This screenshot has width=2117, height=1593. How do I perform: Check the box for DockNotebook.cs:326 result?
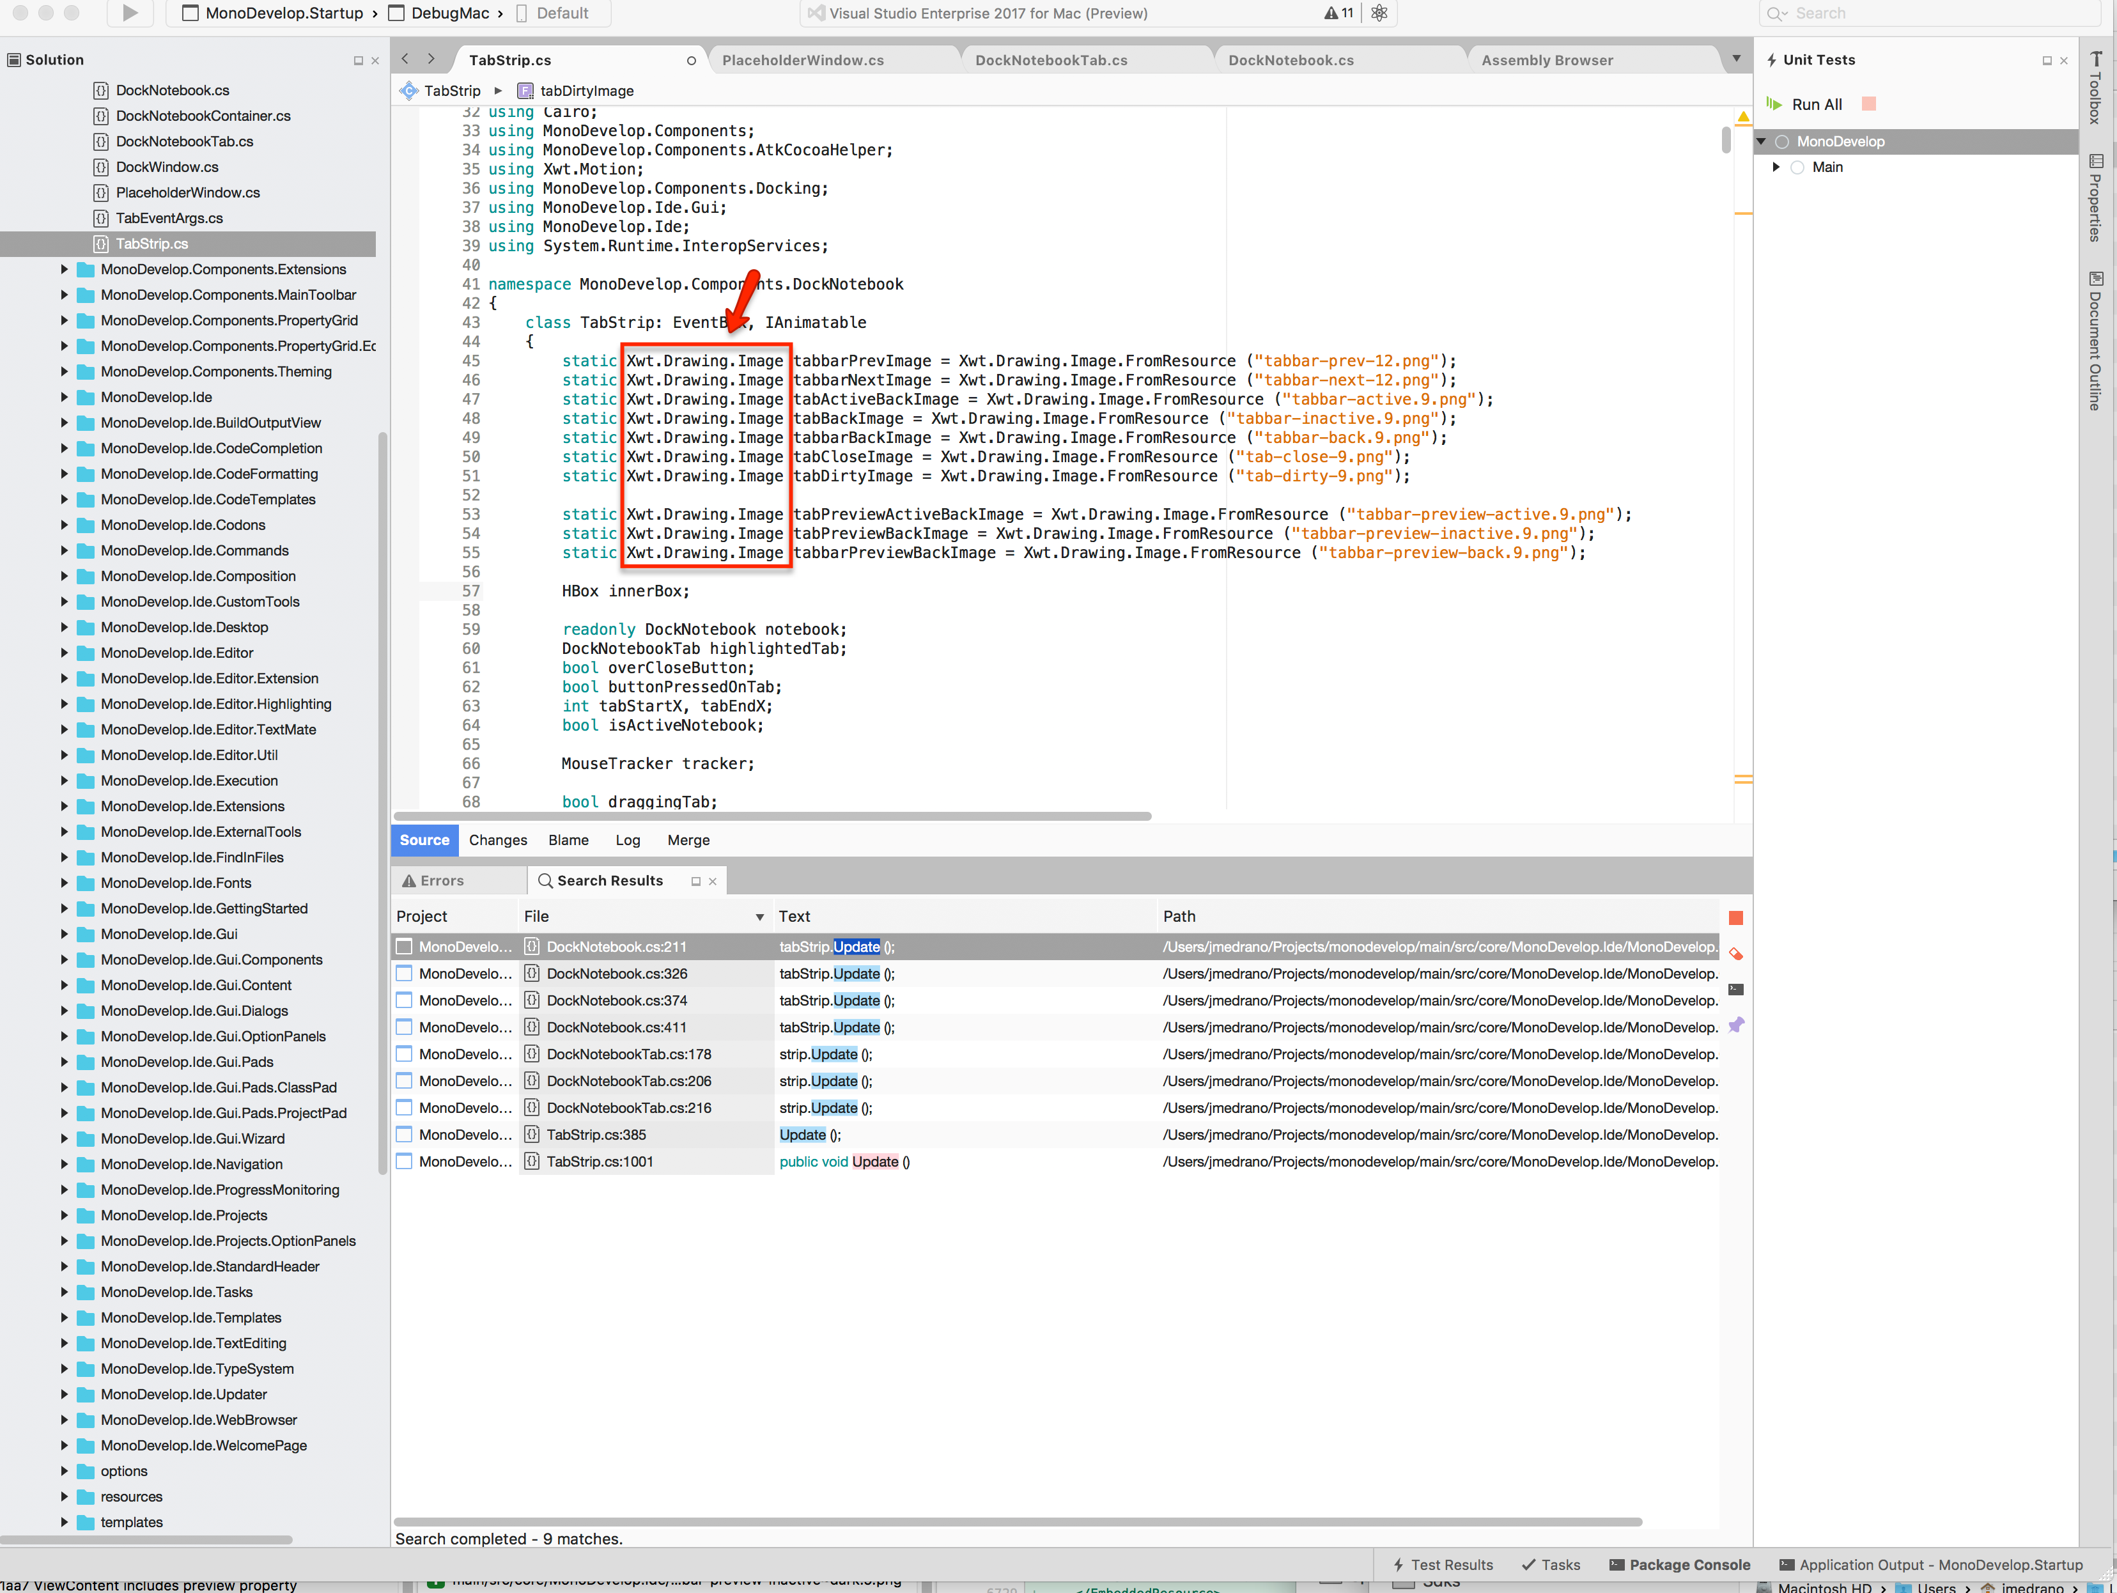click(404, 974)
